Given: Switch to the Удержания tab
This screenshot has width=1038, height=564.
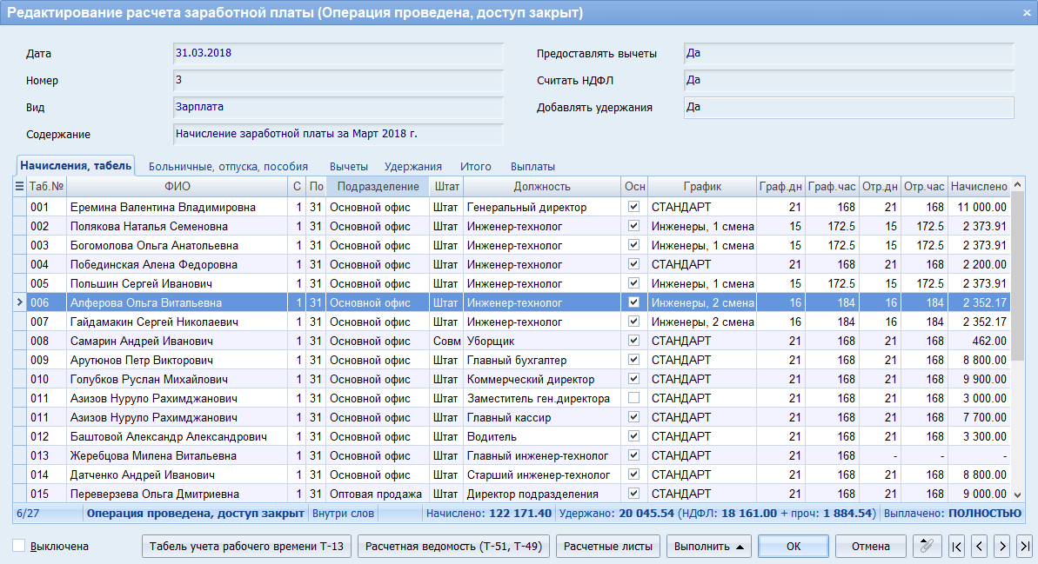Looking at the screenshot, I should 413,166.
